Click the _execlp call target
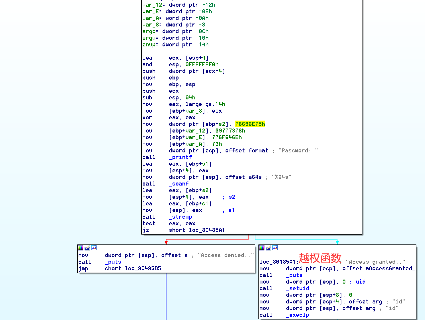 click(x=298, y=315)
